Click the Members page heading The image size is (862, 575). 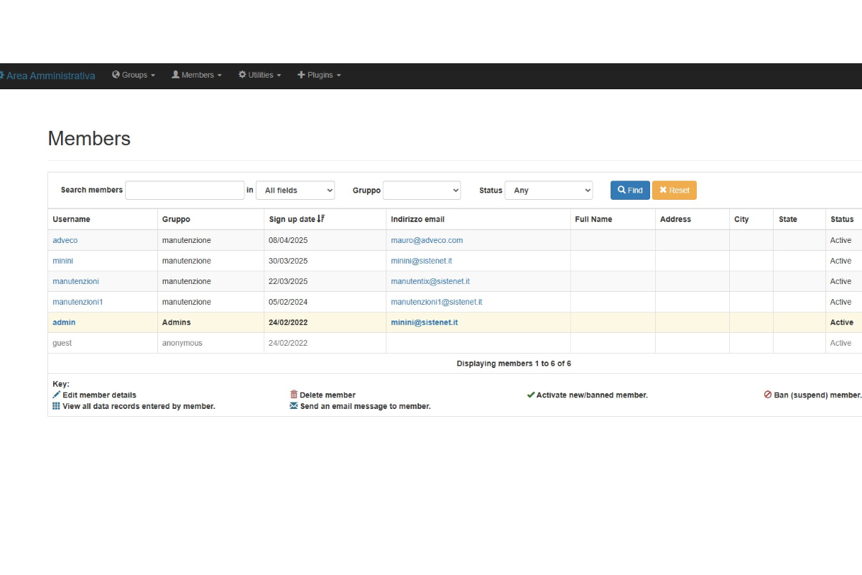click(x=89, y=139)
